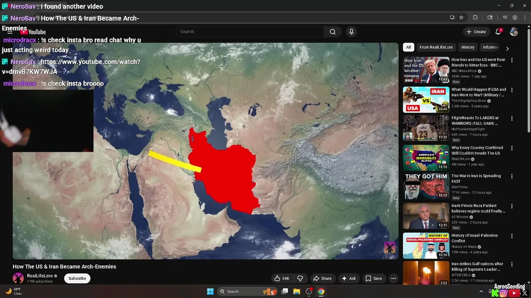The height and width of the screenshot is (298, 531).
Task: Click channel watermark in video corner
Action: 390,248
